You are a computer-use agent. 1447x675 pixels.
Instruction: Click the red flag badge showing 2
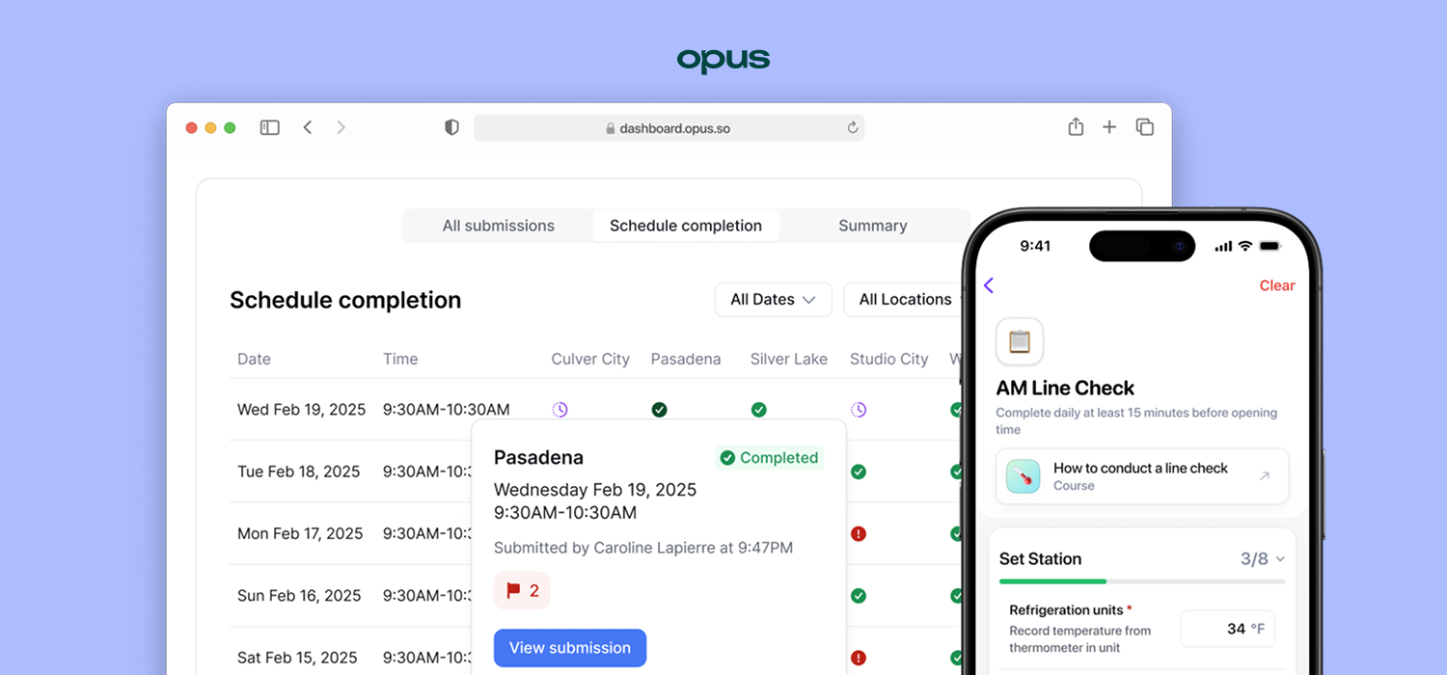(x=522, y=590)
